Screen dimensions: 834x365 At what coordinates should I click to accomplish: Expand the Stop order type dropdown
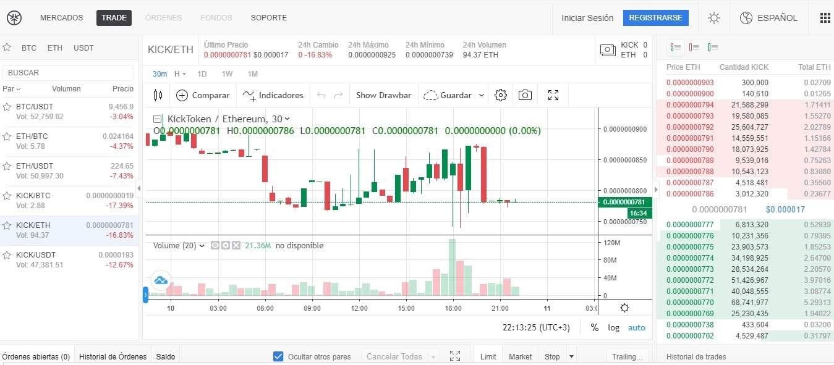coord(571,356)
